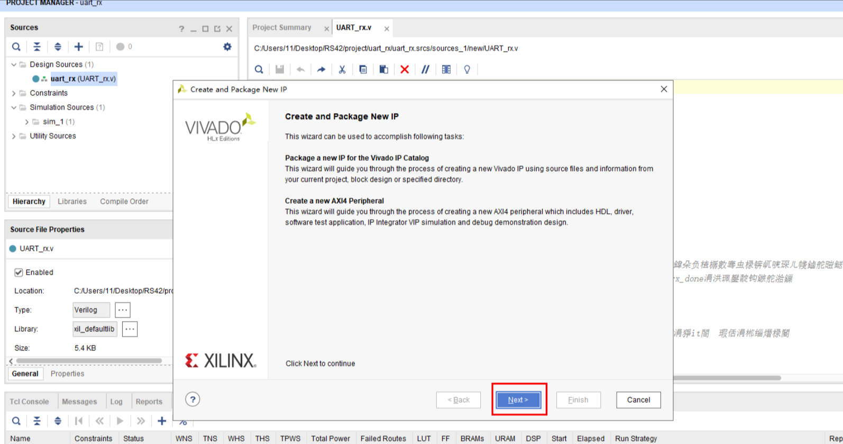Add sources with the plus icon

point(79,47)
